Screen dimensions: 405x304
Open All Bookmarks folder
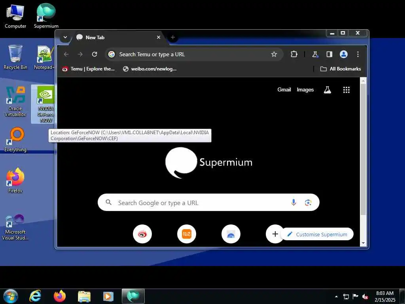(x=341, y=69)
